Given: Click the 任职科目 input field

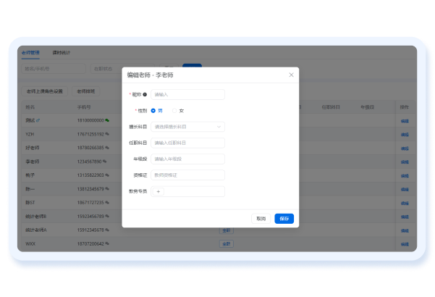Looking at the screenshot, I should pos(187,143).
